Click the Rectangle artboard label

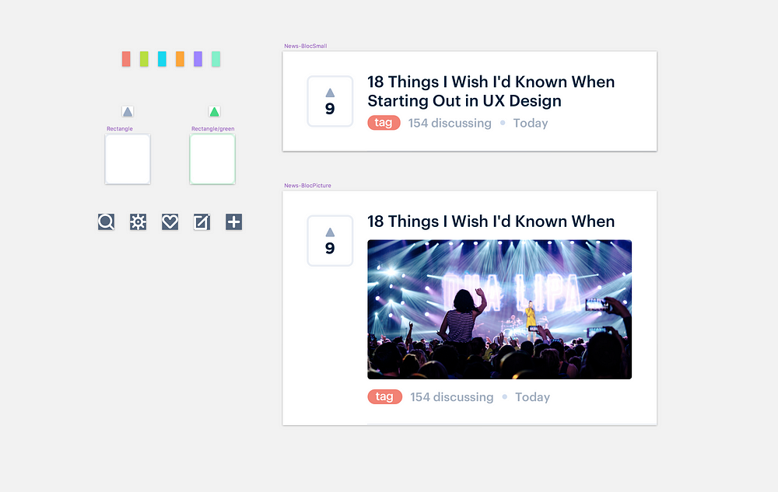[x=120, y=129]
